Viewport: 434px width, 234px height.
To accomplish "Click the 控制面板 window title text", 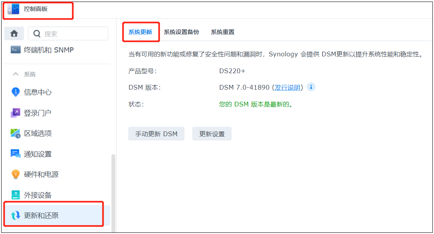I will point(36,9).
